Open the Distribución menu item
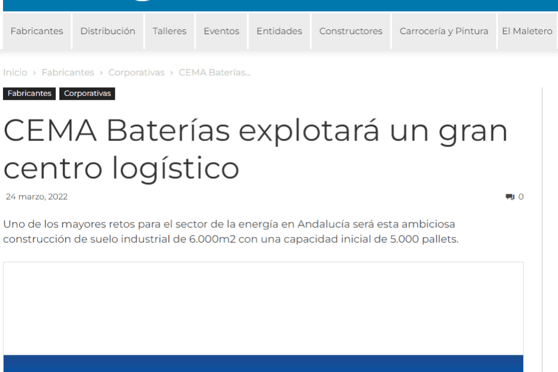This screenshot has height=372, width=558. [x=108, y=31]
